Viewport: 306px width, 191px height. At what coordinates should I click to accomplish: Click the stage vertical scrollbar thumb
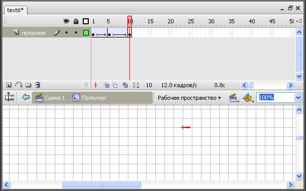(299, 138)
